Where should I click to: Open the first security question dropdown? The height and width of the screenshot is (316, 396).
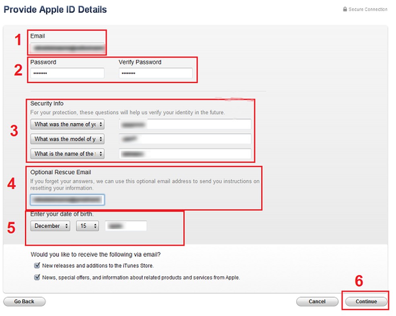[67, 124]
